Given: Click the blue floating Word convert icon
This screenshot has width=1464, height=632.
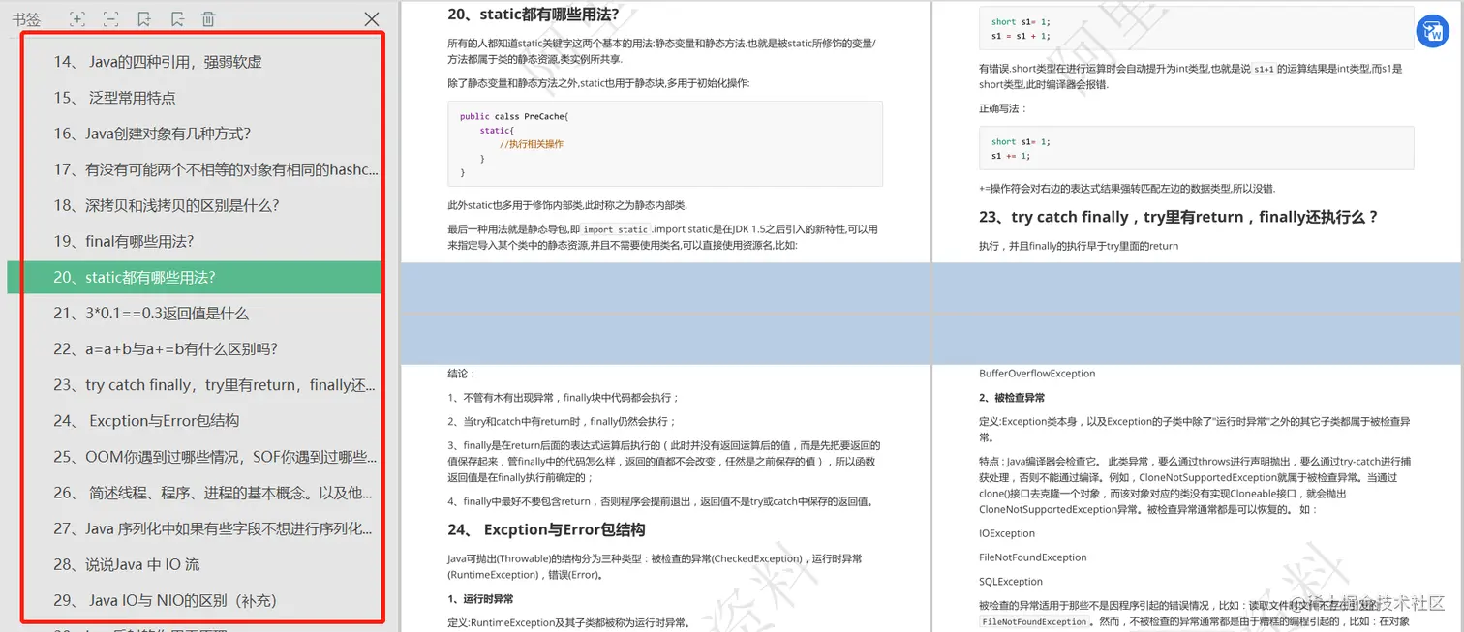Looking at the screenshot, I should 1432,31.
